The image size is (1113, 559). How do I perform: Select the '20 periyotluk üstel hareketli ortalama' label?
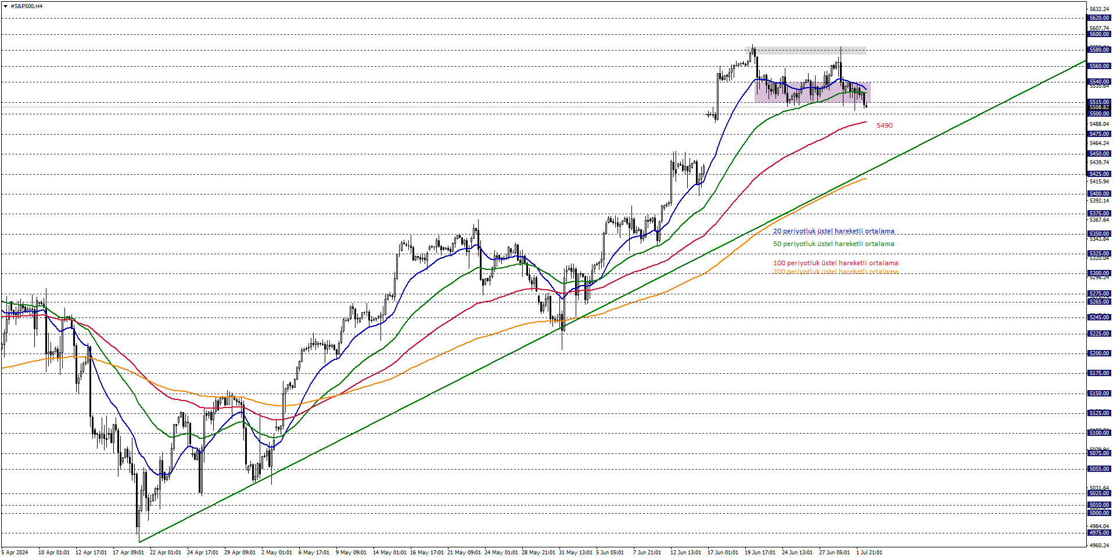point(834,231)
